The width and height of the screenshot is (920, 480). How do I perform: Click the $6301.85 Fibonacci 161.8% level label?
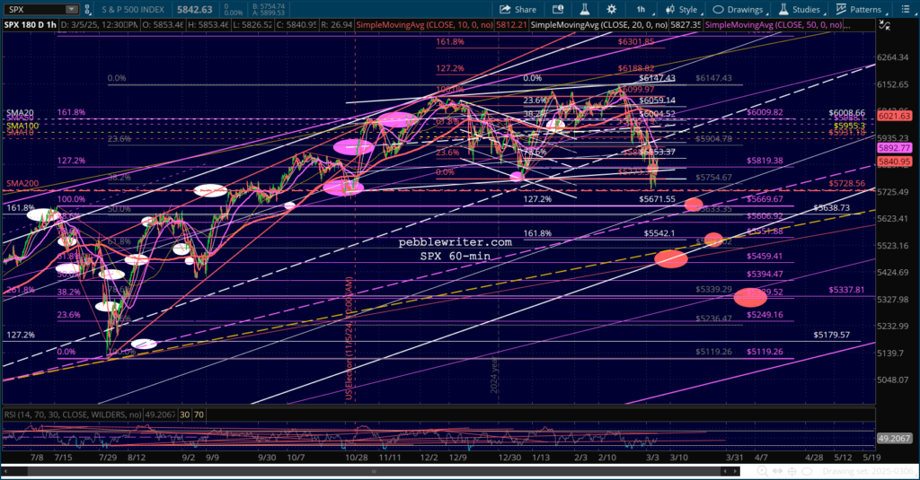click(635, 41)
